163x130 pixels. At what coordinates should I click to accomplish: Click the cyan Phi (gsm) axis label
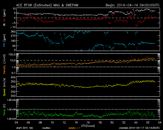[x=4, y=40]
